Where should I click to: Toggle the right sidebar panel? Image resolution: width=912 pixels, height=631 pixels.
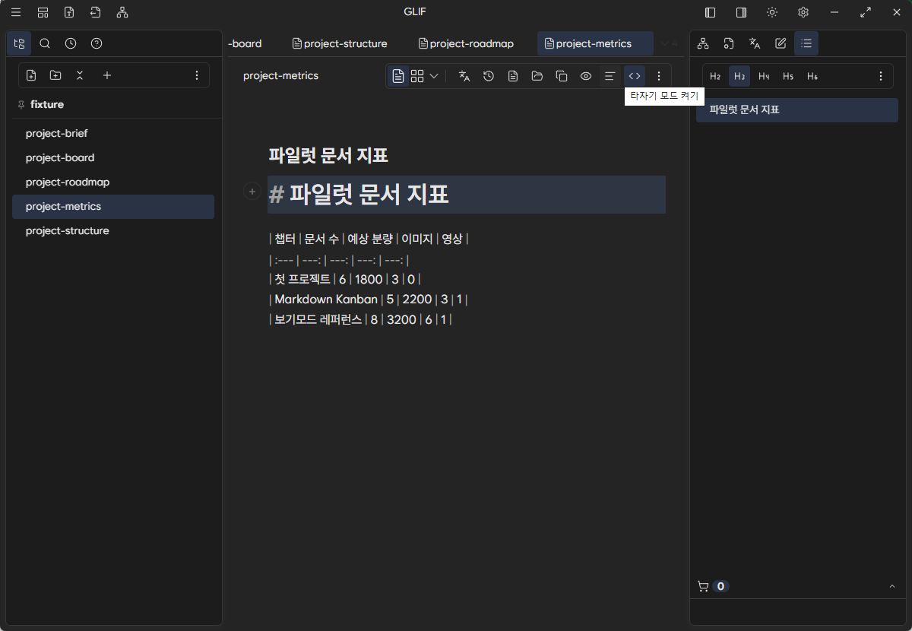[x=741, y=12]
